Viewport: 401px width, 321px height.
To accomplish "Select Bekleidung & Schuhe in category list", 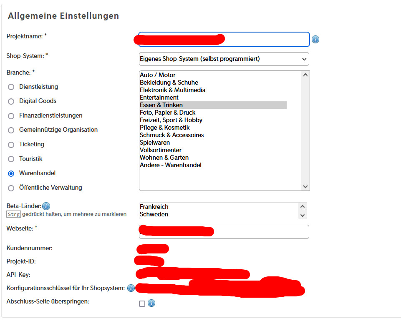I will 169,83.
